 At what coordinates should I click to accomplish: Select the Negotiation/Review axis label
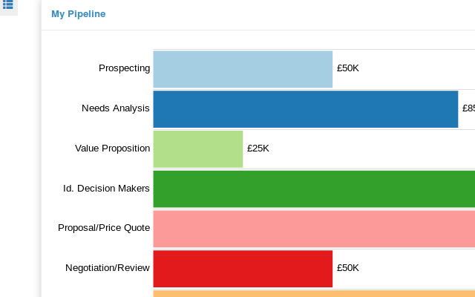(x=108, y=268)
